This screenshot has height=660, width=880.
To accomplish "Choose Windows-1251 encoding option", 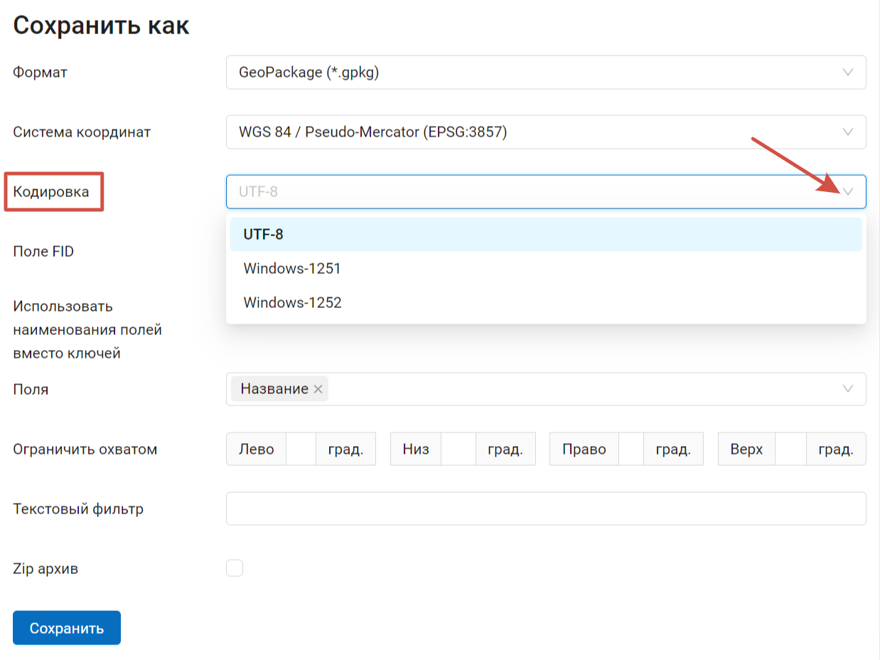I will tap(546, 269).
